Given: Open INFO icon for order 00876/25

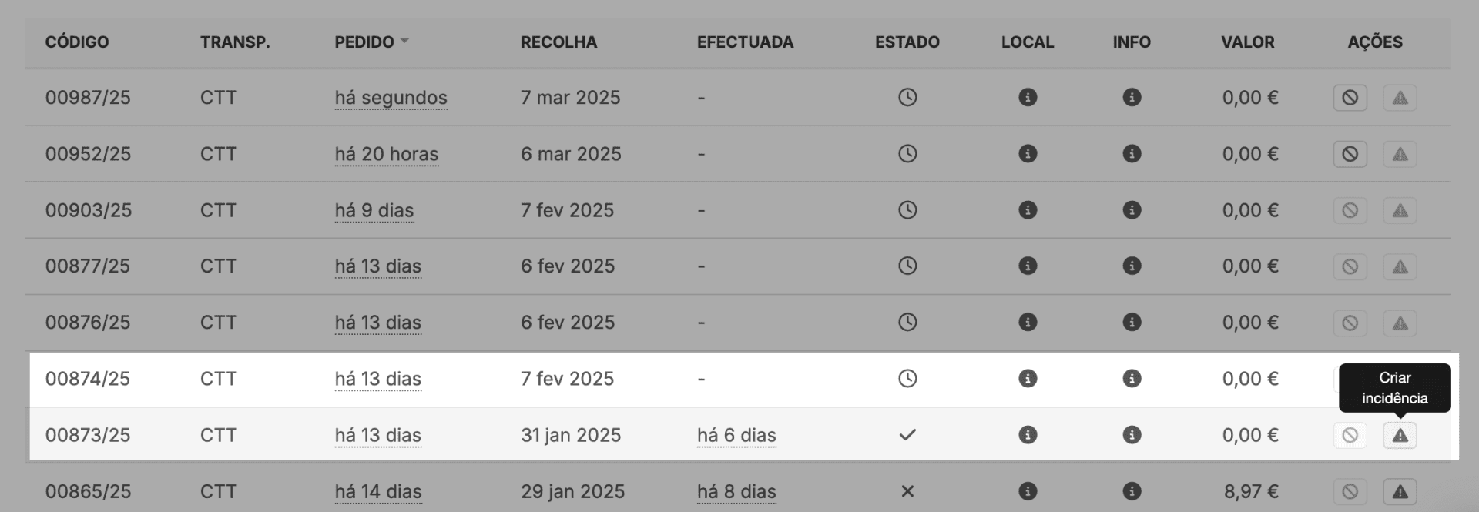Looking at the screenshot, I should coord(1132,323).
